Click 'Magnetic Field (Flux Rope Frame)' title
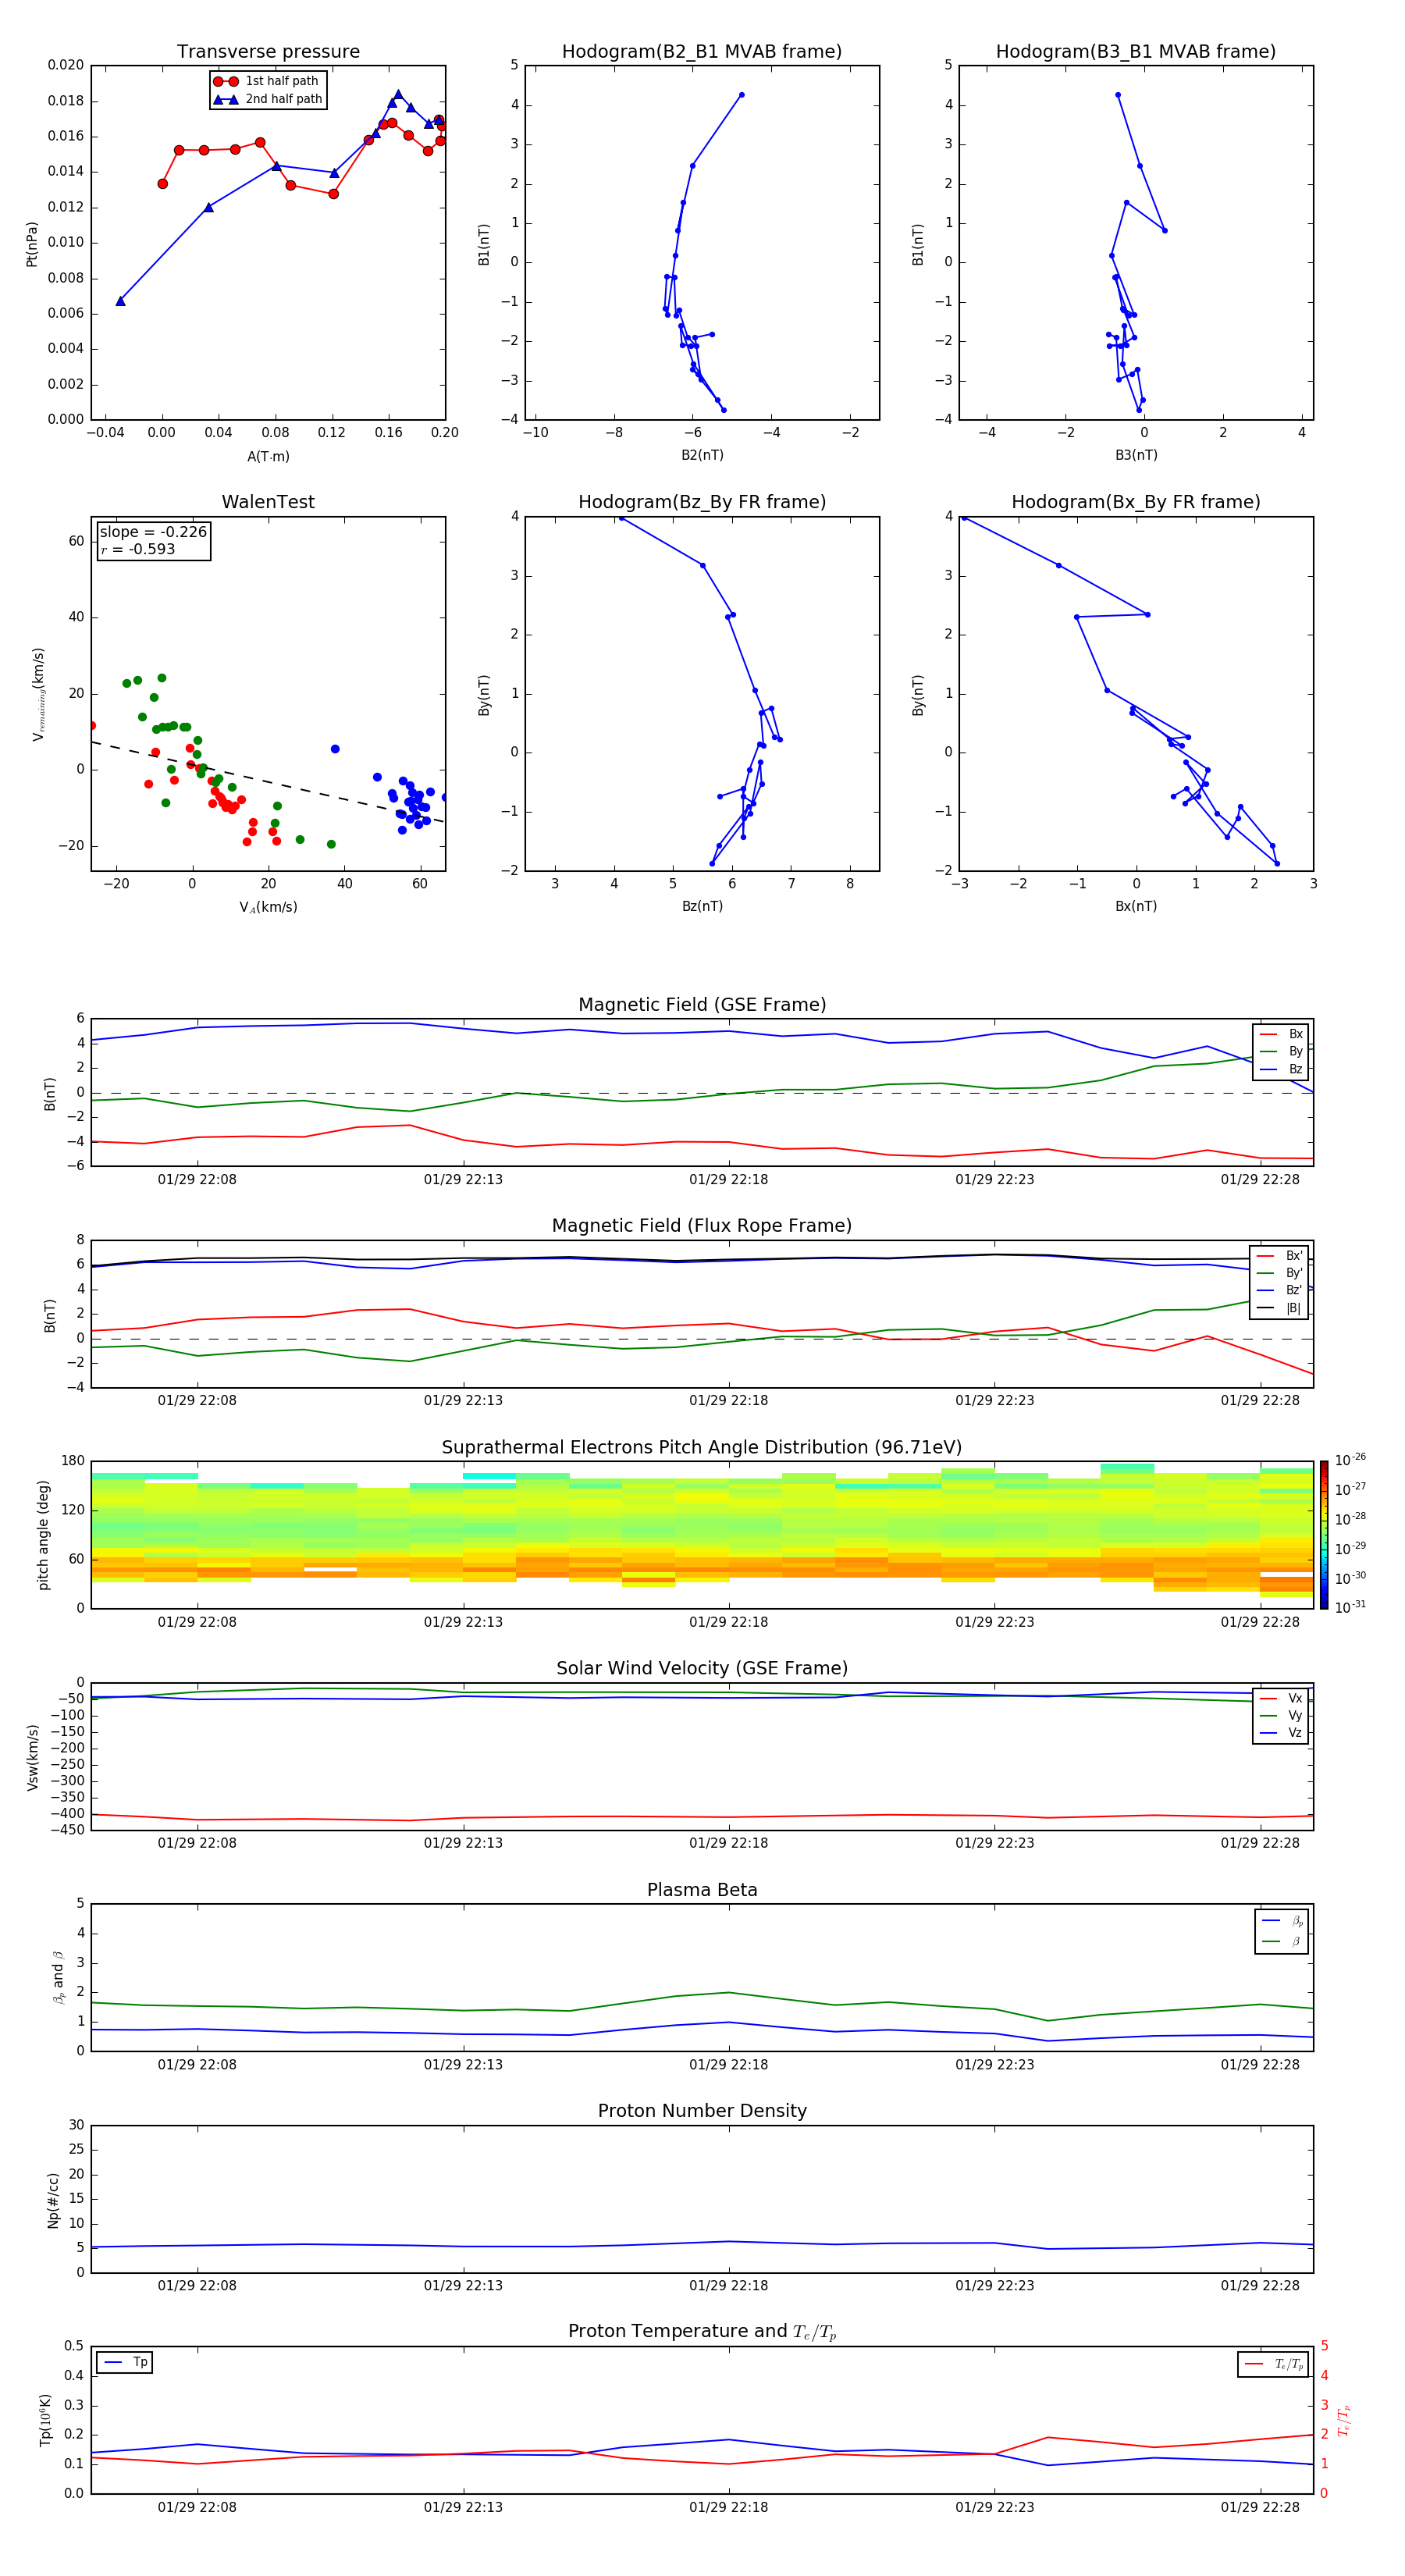 pos(702,1226)
